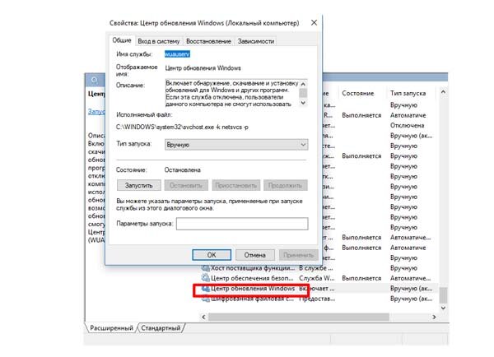Viewport: 494px width, 357px height.
Task: Click the Отмена button
Action: click(255, 255)
